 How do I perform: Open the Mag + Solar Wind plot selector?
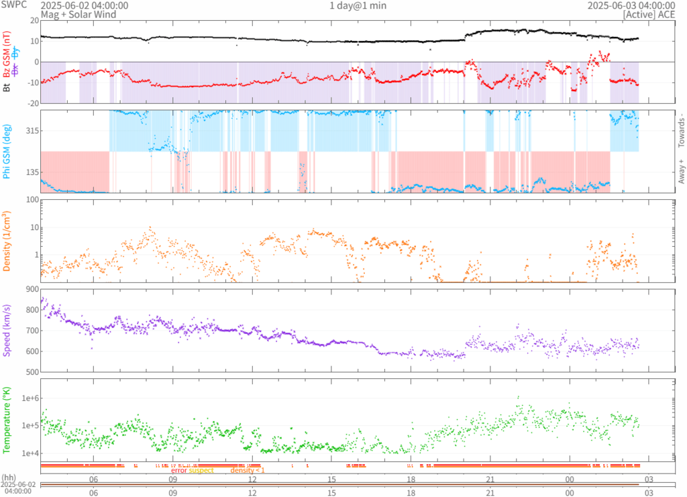pos(78,14)
